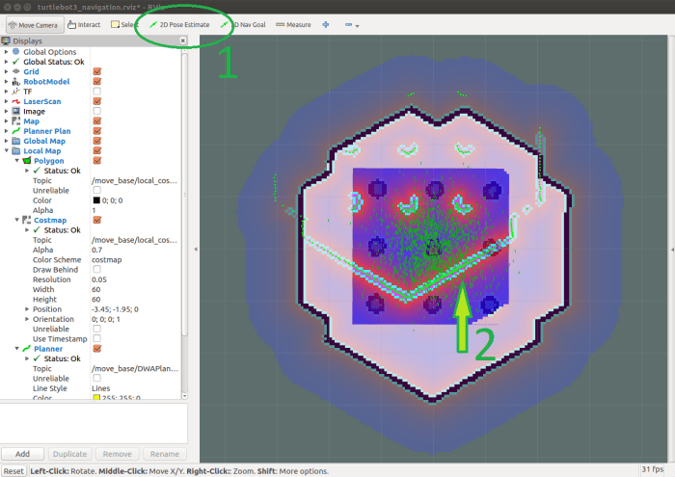Click the blue plus add-tool icon
The width and height of the screenshot is (675, 477).
[326, 25]
